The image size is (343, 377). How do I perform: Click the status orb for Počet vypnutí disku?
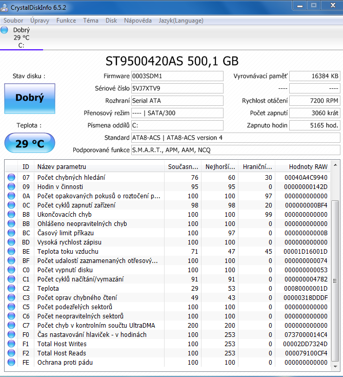[11, 270]
